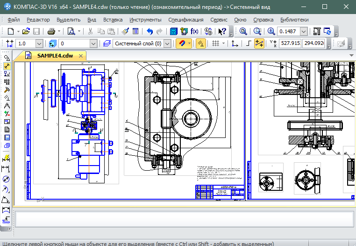Close the SAMPLE4.cdw tab with X
Image resolution: width=356 pixels, height=246 pixels.
tap(81, 56)
